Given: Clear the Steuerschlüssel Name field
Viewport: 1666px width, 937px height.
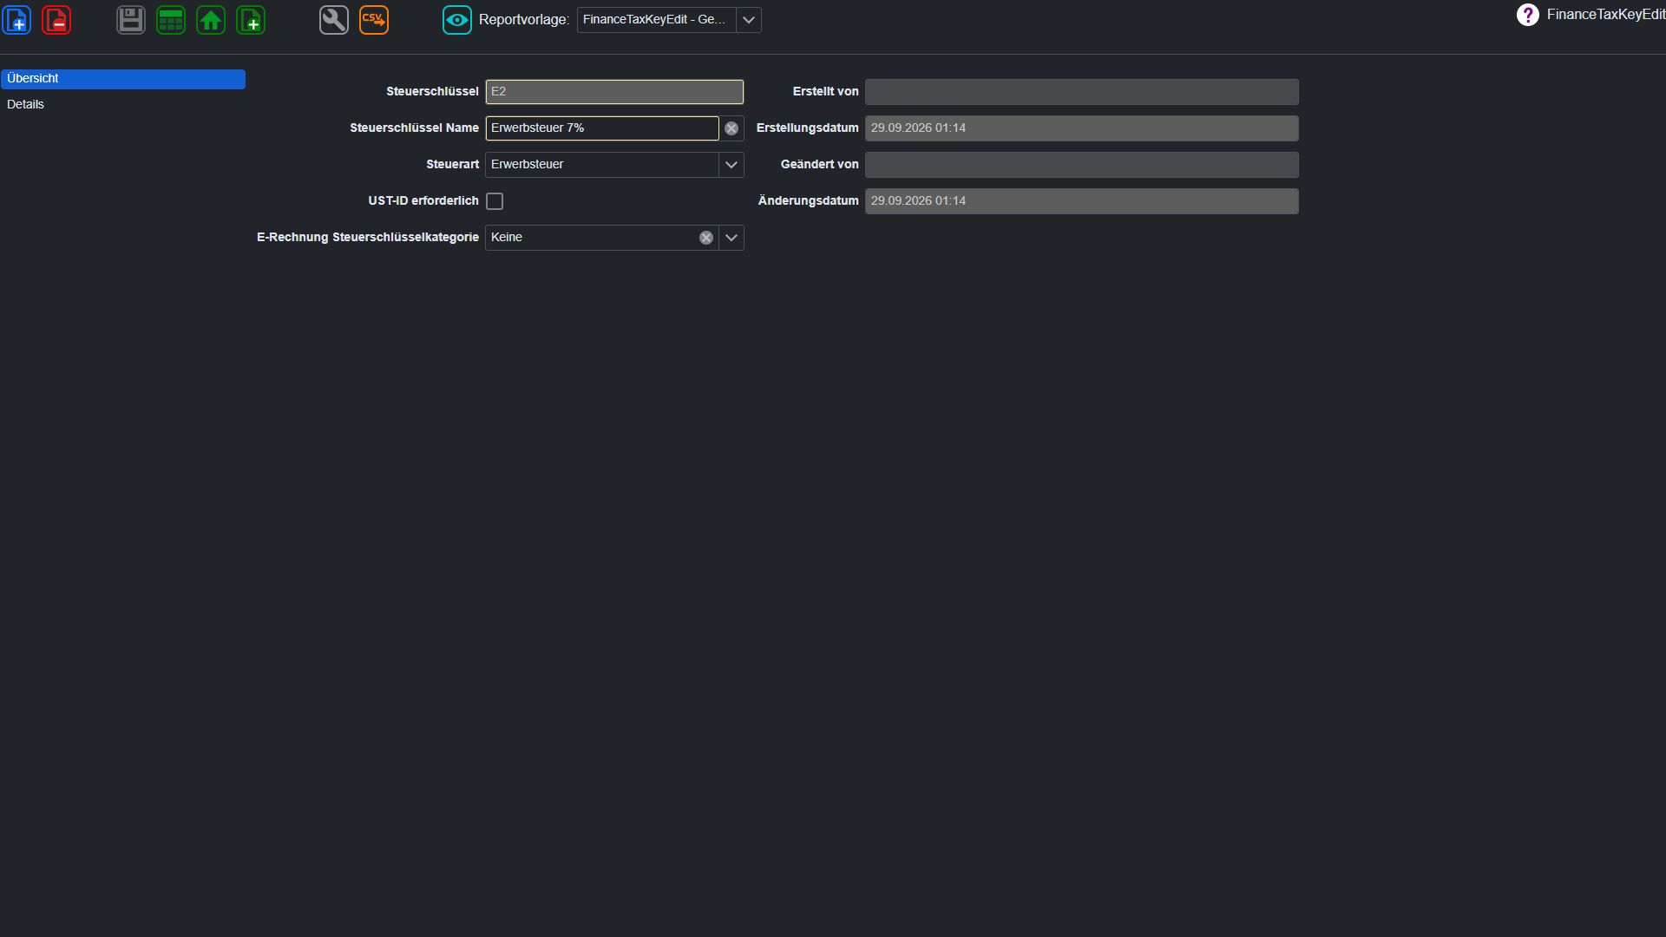Looking at the screenshot, I should click(731, 128).
